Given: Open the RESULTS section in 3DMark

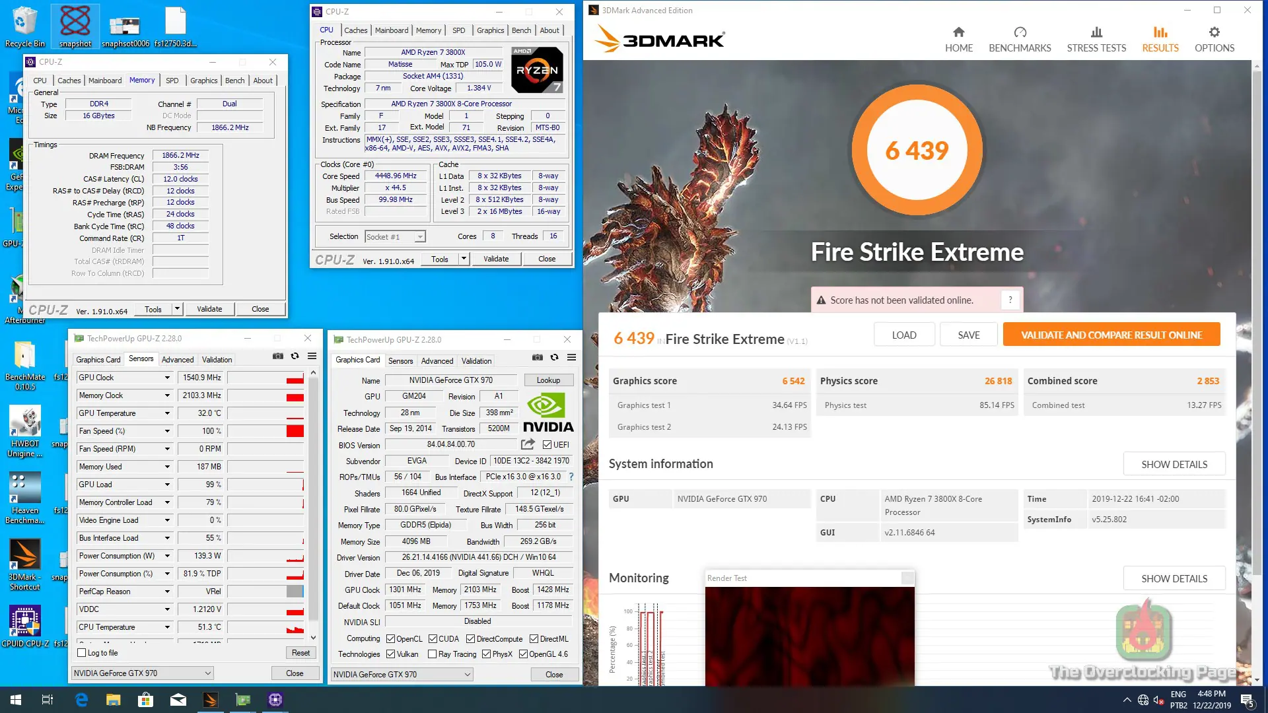Looking at the screenshot, I should [x=1160, y=40].
